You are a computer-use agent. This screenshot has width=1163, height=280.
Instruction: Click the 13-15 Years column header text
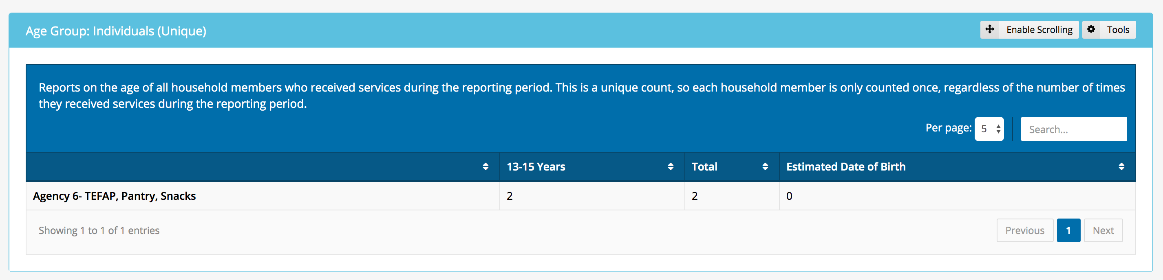pyautogui.click(x=536, y=167)
